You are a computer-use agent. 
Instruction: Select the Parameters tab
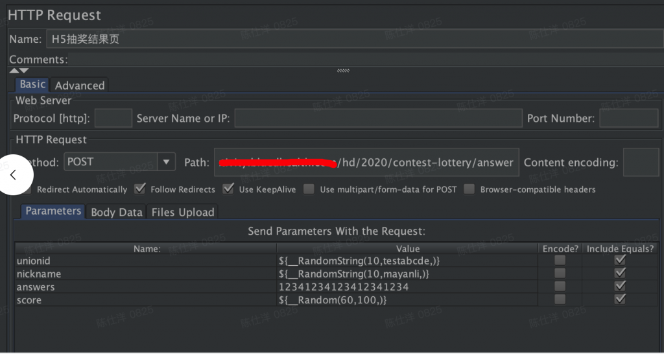pos(53,211)
